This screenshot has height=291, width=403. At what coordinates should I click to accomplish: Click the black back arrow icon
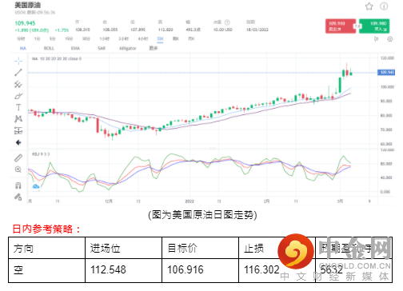(x=18, y=142)
